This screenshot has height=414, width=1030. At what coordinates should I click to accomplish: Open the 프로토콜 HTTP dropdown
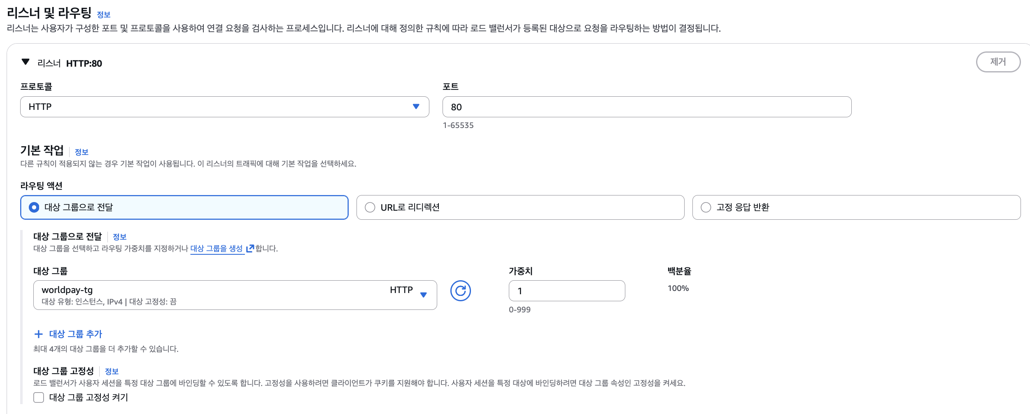[225, 107]
